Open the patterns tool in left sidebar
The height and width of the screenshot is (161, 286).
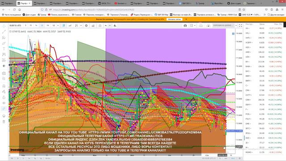click(x=4, y=55)
